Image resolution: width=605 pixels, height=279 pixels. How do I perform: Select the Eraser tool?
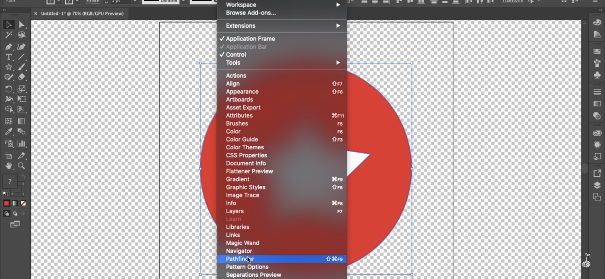pos(21,77)
